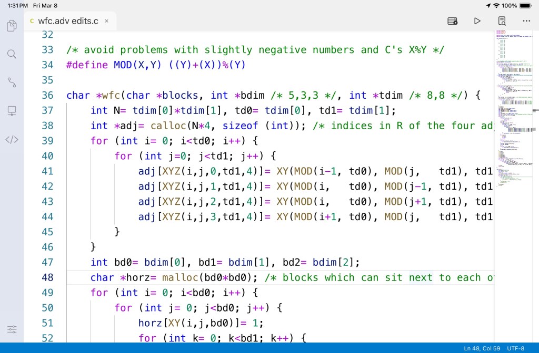Click the calloc call on line 38
The width and height of the screenshot is (539, 353).
(167, 126)
